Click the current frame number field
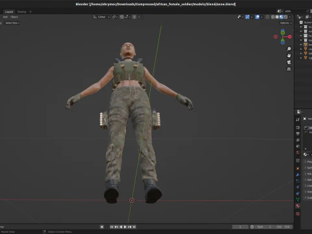 tap(240, 227)
